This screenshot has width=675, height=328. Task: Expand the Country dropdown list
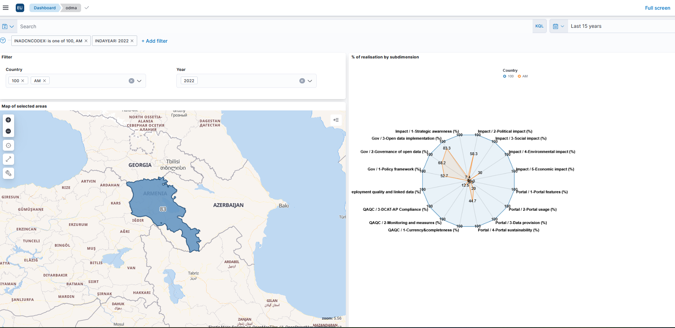pos(139,81)
